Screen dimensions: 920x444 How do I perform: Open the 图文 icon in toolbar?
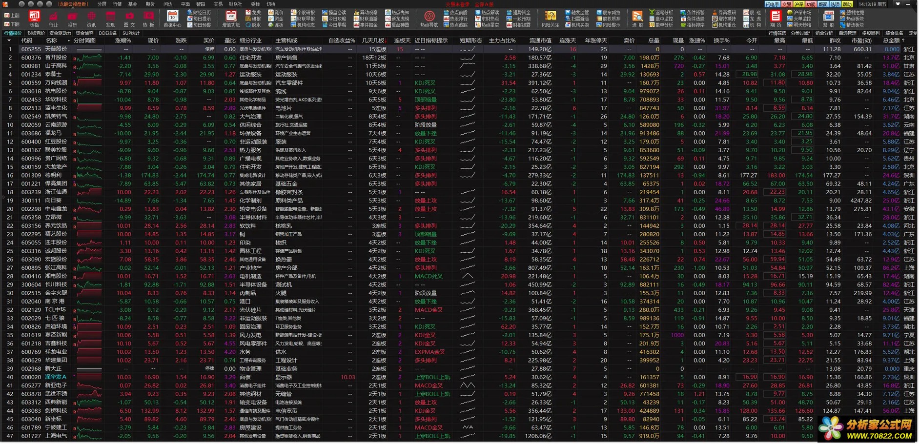[129, 19]
